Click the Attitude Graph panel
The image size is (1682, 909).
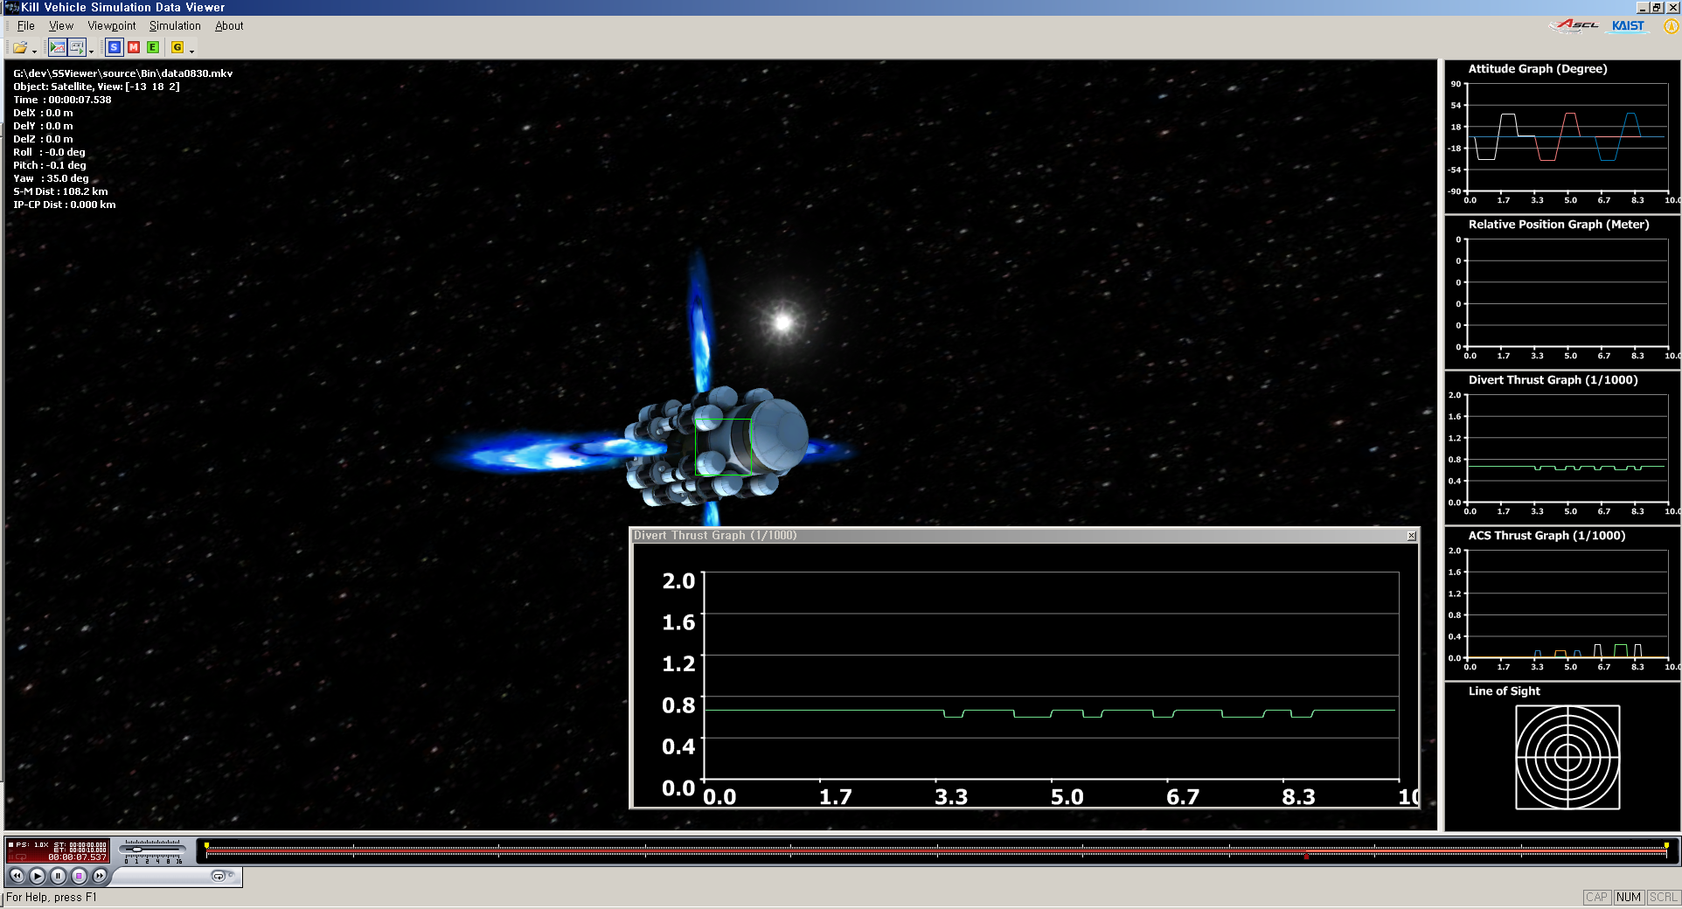coord(1563,136)
